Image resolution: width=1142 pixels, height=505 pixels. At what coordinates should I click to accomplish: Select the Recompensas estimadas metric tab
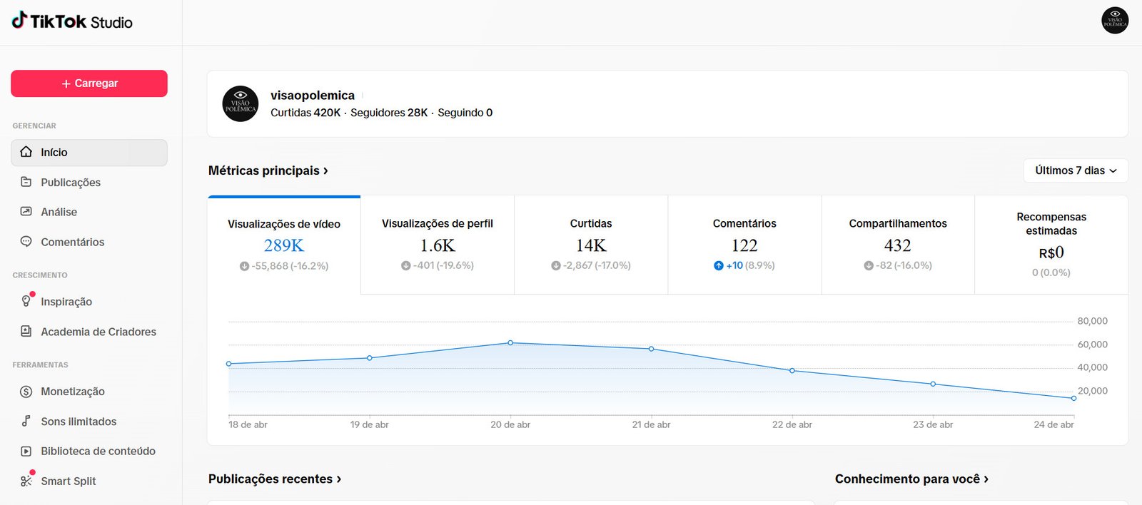(1051, 245)
